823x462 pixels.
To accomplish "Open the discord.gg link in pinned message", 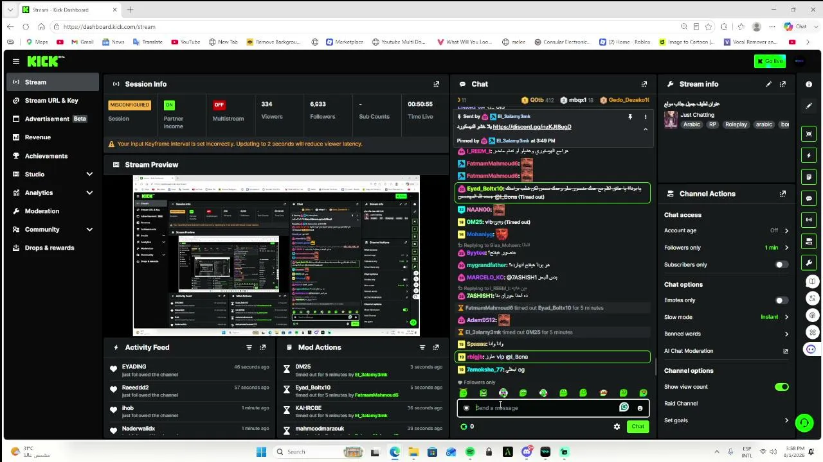I will coord(532,127).
